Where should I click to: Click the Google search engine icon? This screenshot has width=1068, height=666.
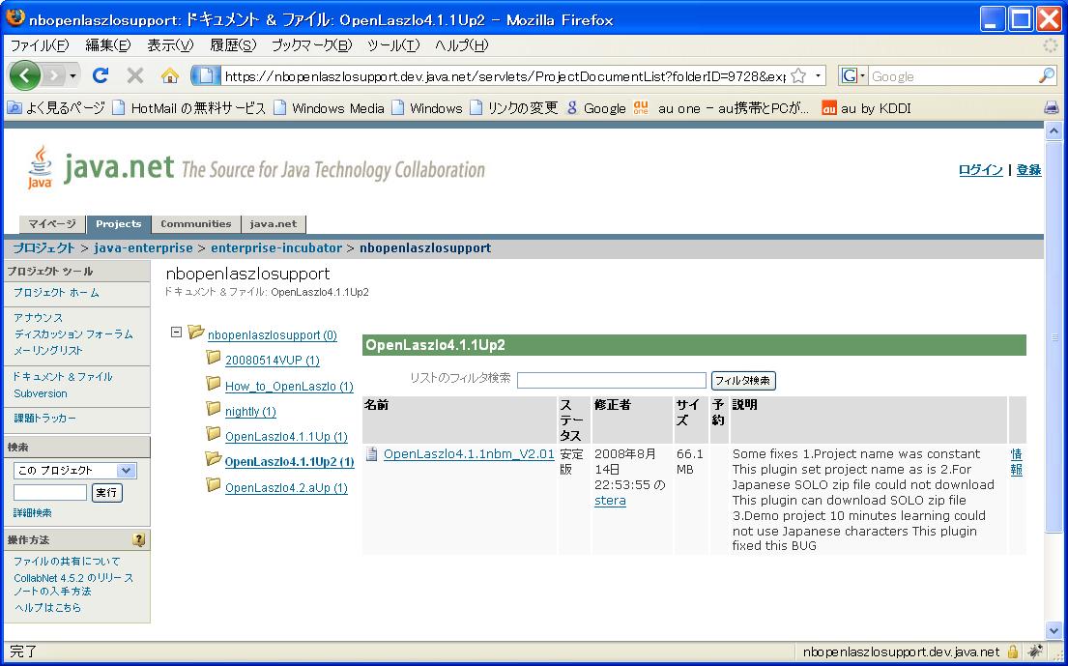click(850, 75)
